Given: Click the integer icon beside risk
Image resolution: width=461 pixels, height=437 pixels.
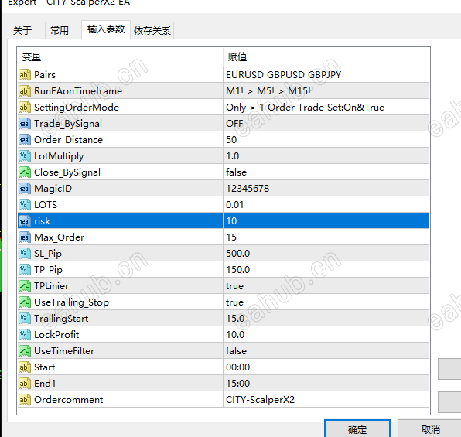Looking at the screenshot, I should [x=25, y=221].
